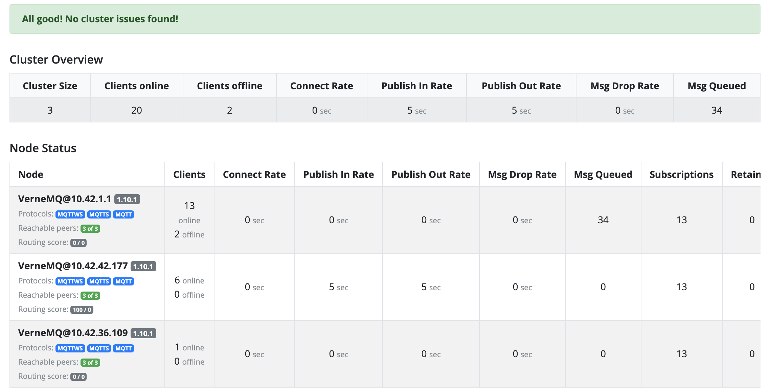Click the 1.10.1 version badge of VerneMQ@10.42.36.109

pos(143,333)
